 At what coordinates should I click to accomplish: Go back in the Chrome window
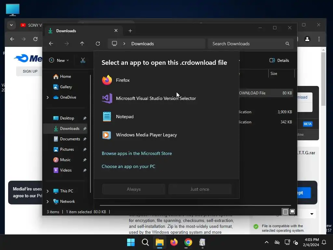12,39
